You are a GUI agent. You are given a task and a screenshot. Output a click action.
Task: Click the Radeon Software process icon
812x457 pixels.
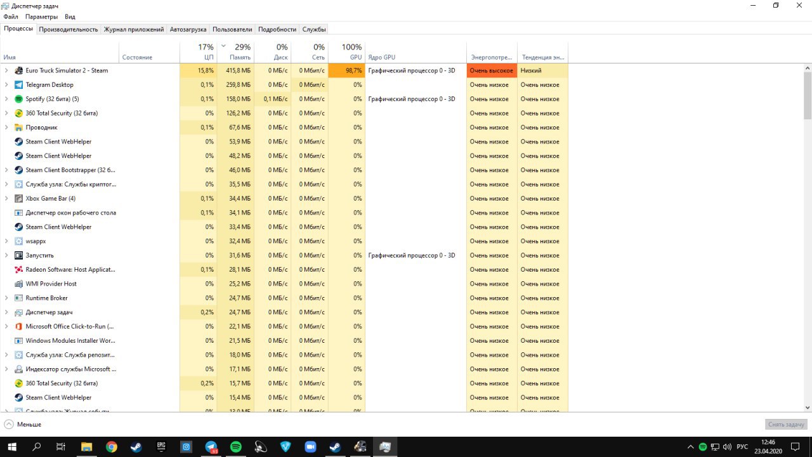(19, 270)
